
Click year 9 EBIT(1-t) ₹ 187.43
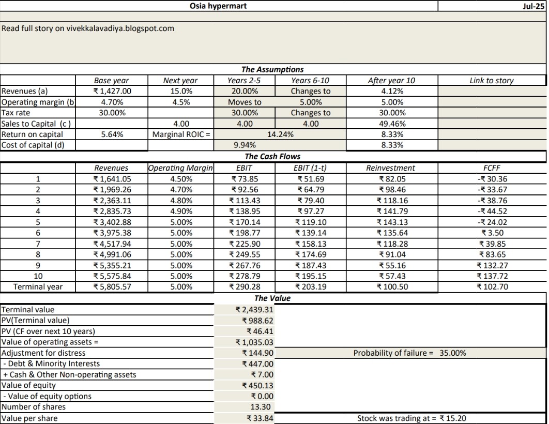[311, 265]
